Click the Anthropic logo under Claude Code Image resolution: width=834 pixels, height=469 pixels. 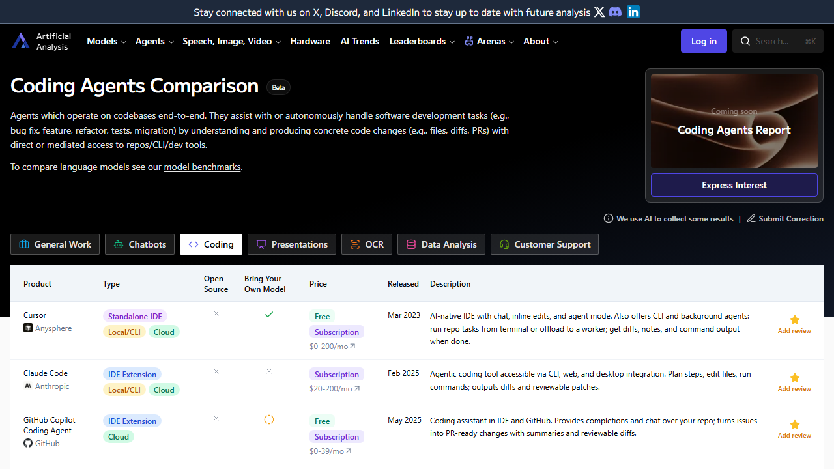click(27, 386)
